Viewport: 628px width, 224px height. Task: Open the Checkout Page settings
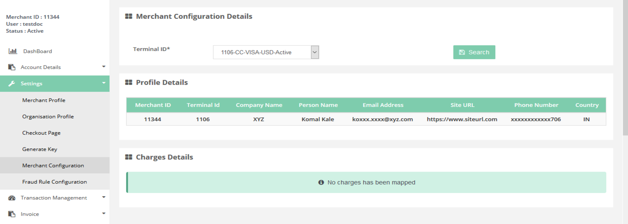(x=41, y=133)
